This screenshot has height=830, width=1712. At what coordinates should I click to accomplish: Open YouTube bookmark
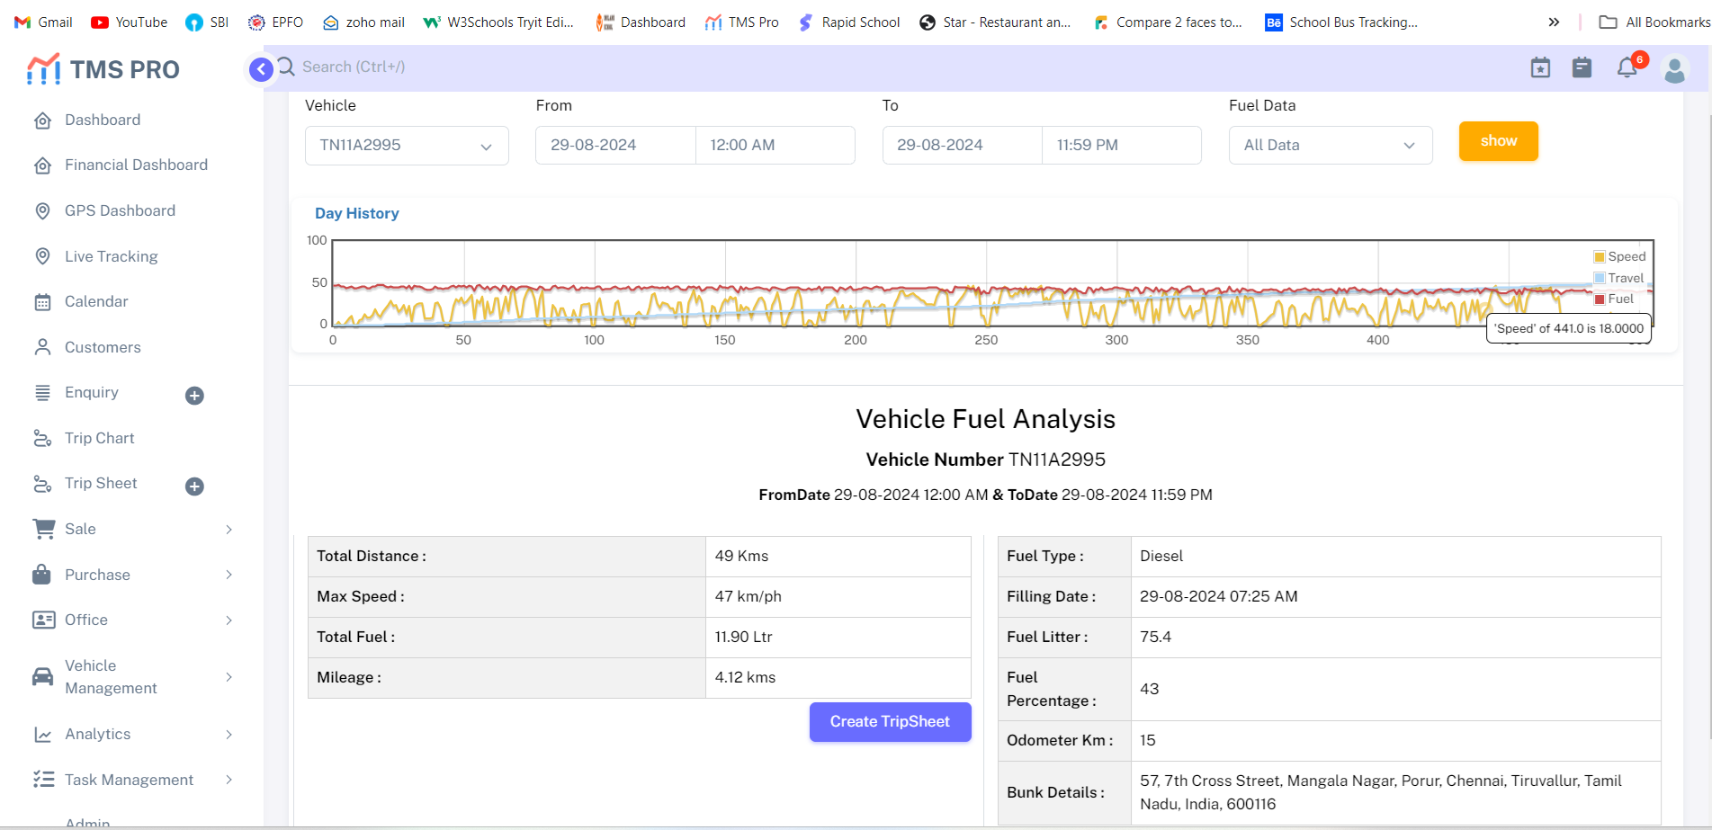pyautogui.click(x=130, y=22)
